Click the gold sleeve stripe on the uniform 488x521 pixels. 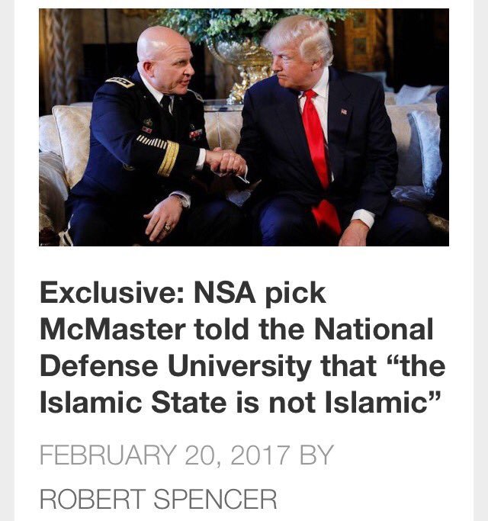pos(168,159)
